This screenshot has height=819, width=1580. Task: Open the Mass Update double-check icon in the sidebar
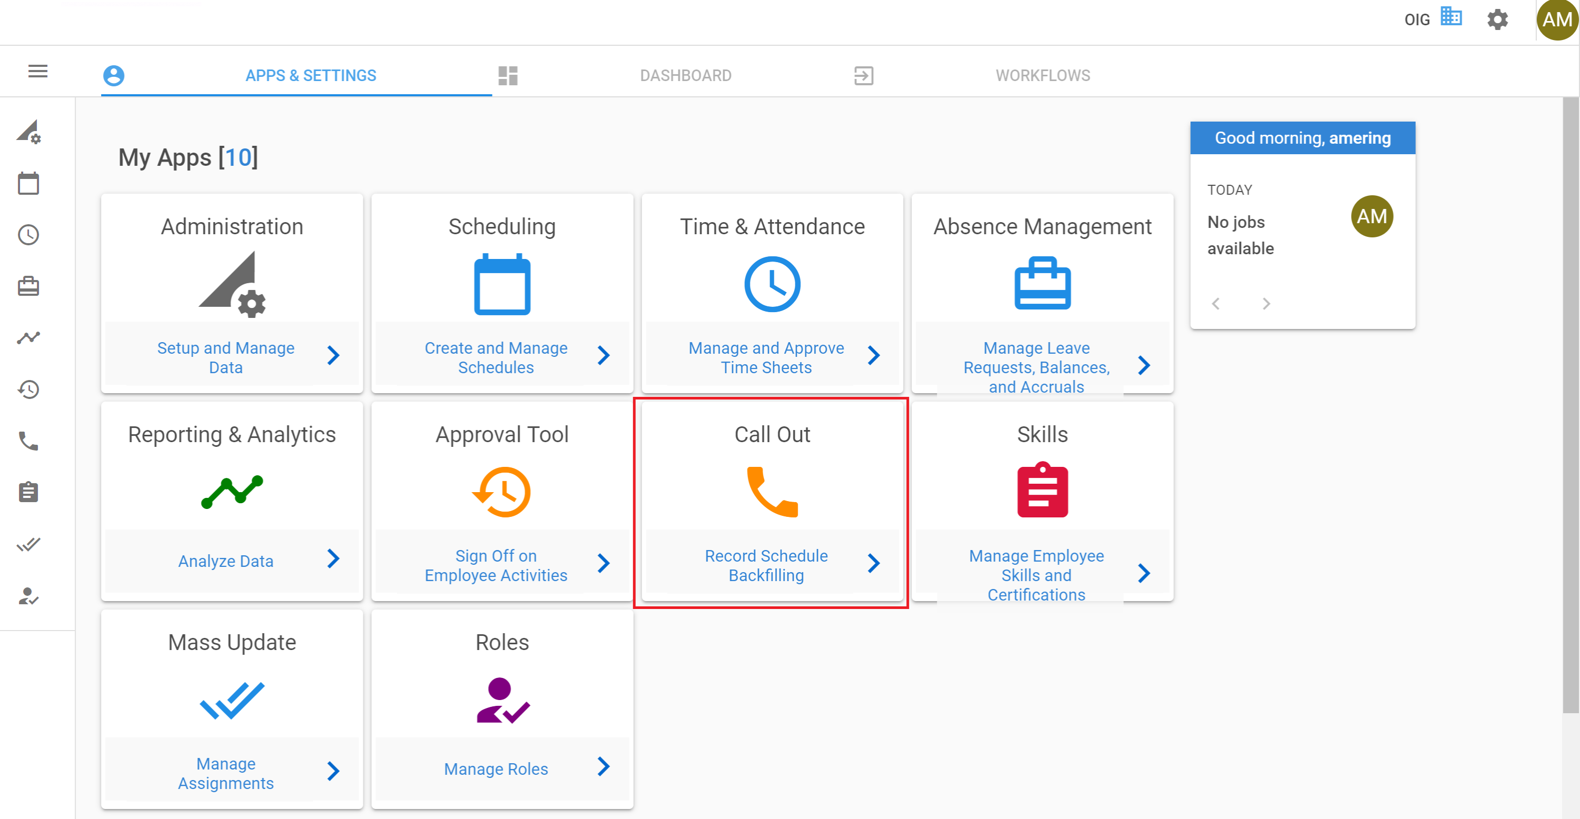tap(28, 544)
